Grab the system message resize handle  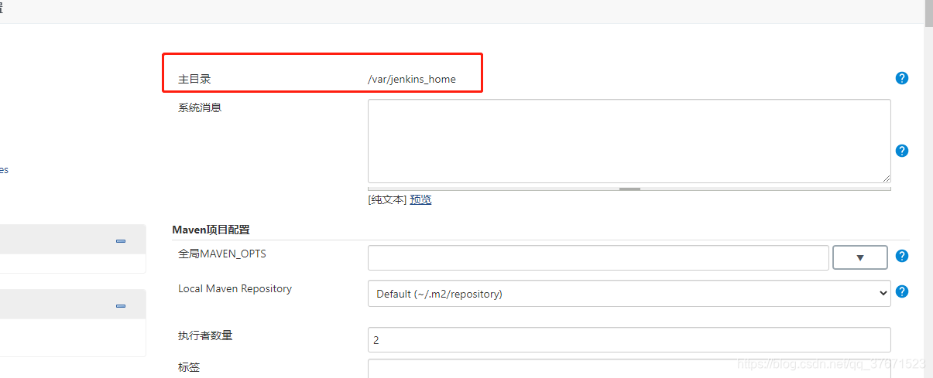coord(629,188)
